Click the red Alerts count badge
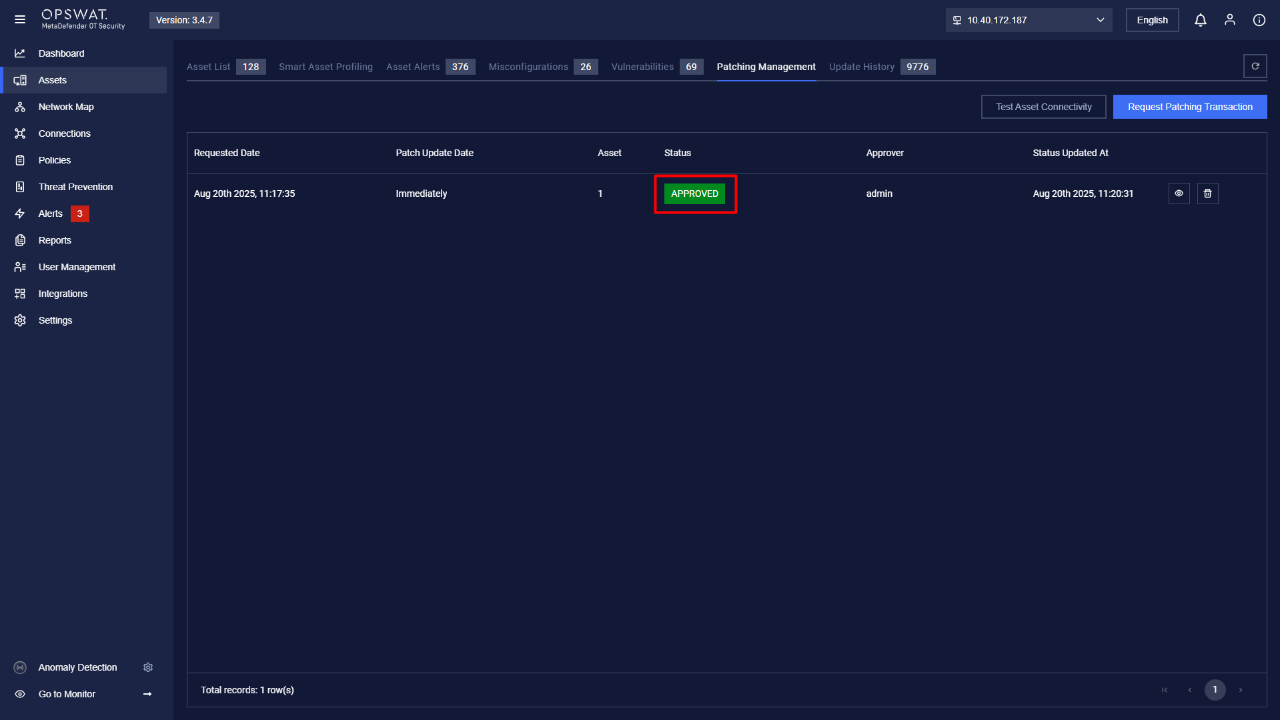This screenshot has width=1280, height=720. click(79, 214)
